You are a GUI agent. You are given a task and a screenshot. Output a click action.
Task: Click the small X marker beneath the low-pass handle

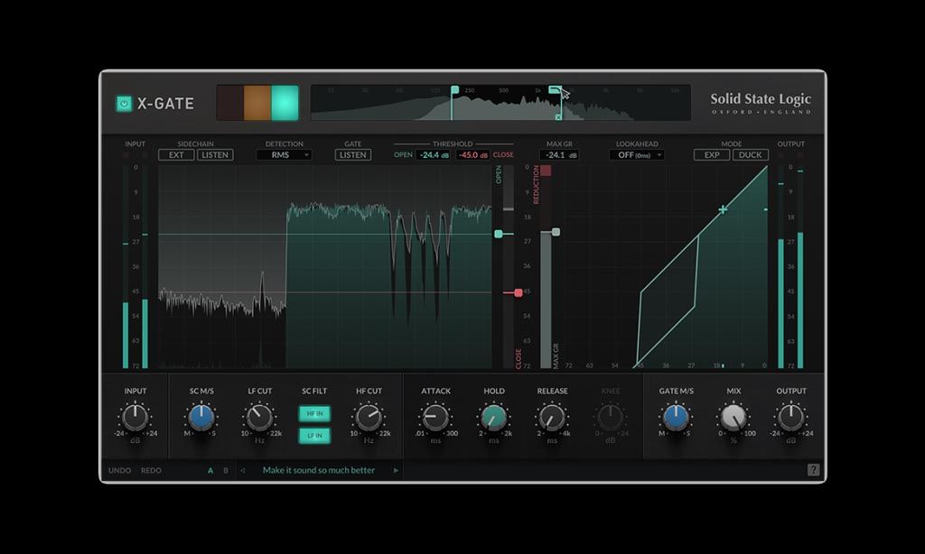[x=558, y=117]
